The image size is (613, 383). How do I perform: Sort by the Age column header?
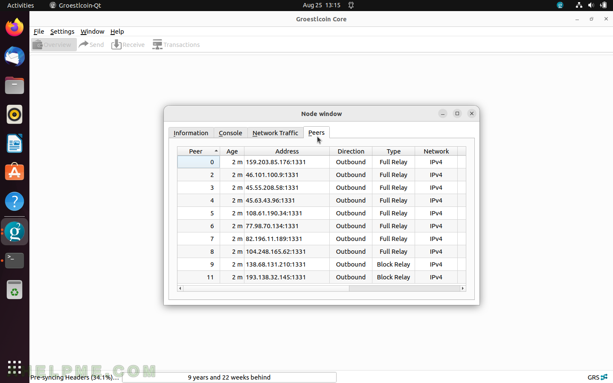[232, 151]
